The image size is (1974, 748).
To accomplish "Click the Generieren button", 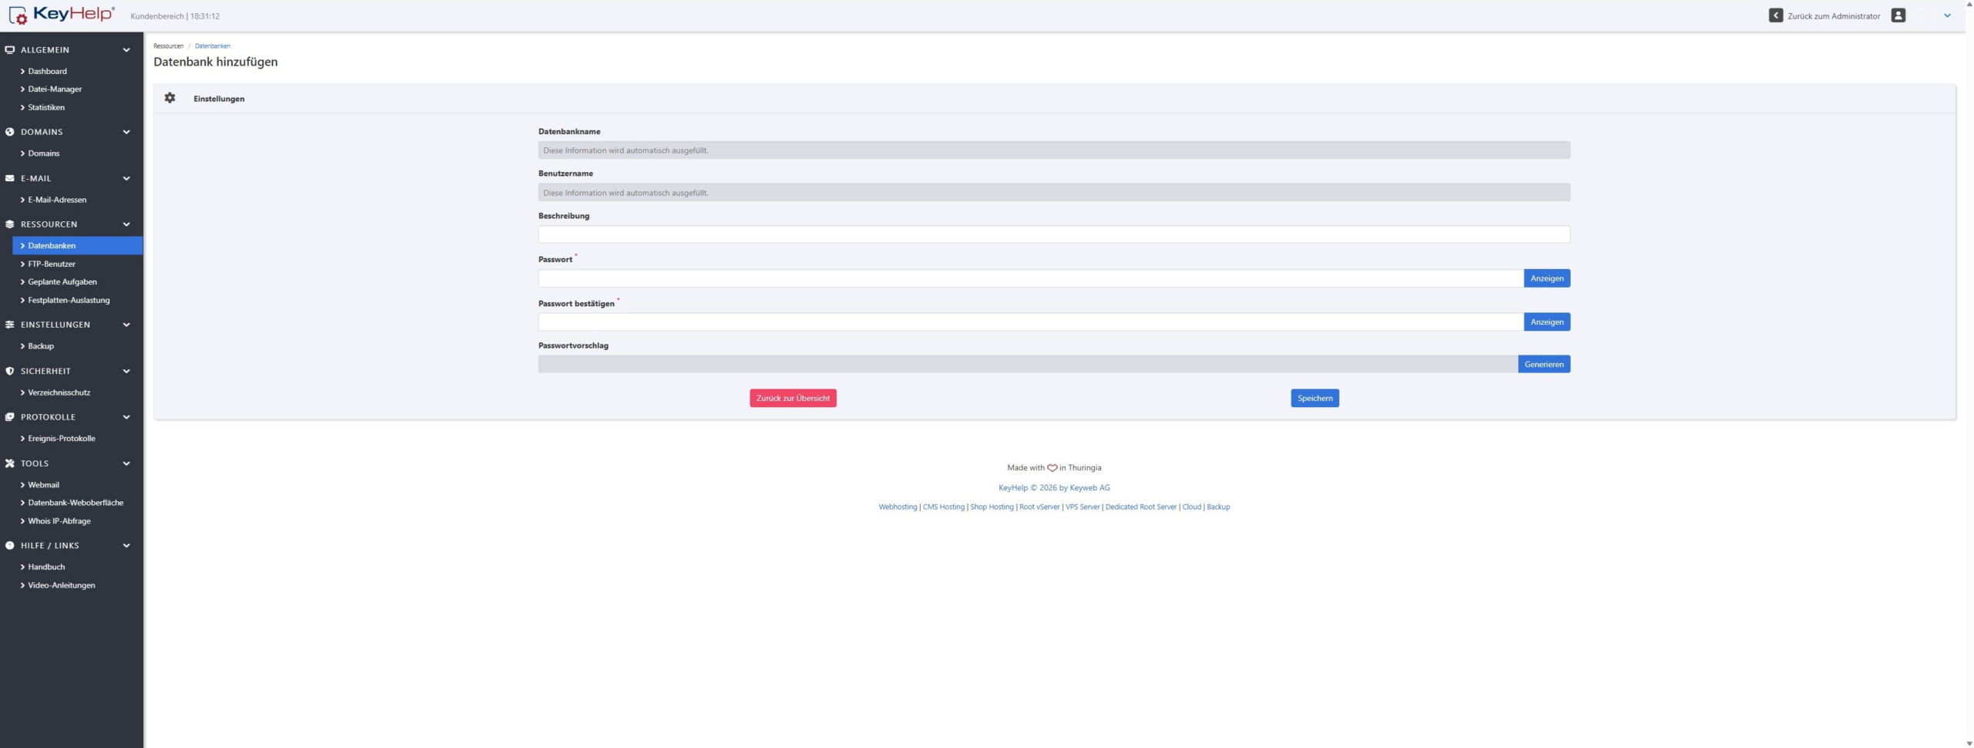I will (1544, 364).
